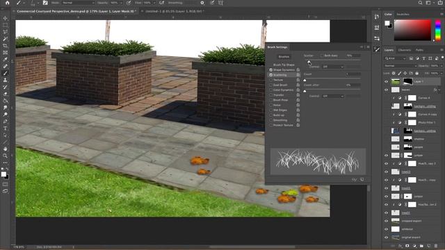Screen dimensions: 445x250
Task: Open the scatter Control dropdown
Action: (333, 67)
